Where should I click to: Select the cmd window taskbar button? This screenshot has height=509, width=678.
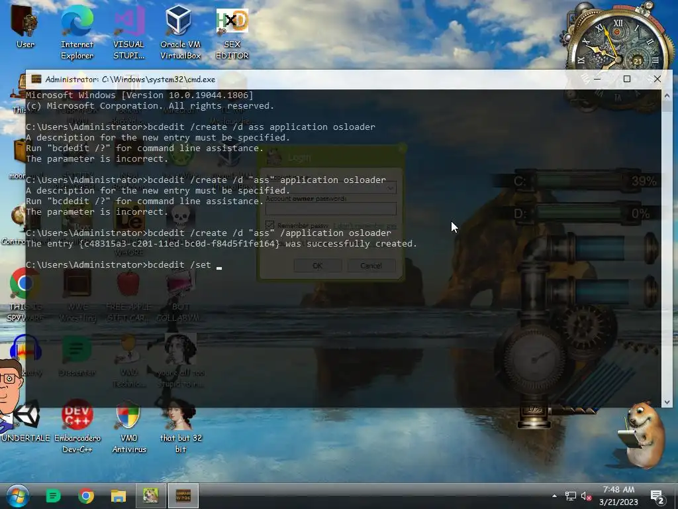tap(183, 496)
